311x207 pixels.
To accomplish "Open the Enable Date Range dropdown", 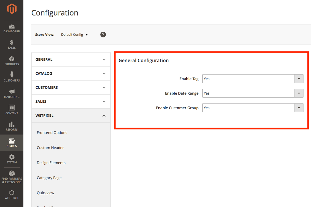I will [253, 93].
